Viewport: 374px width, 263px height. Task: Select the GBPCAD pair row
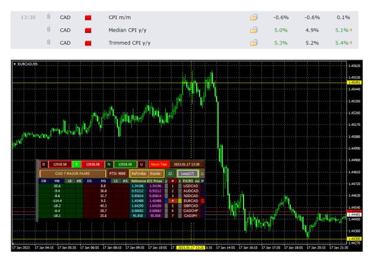(191, 205)
